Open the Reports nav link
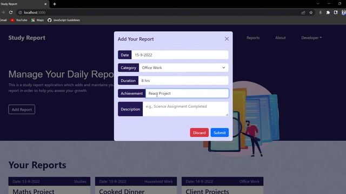The image size is (346, 194). coord(253,38)
